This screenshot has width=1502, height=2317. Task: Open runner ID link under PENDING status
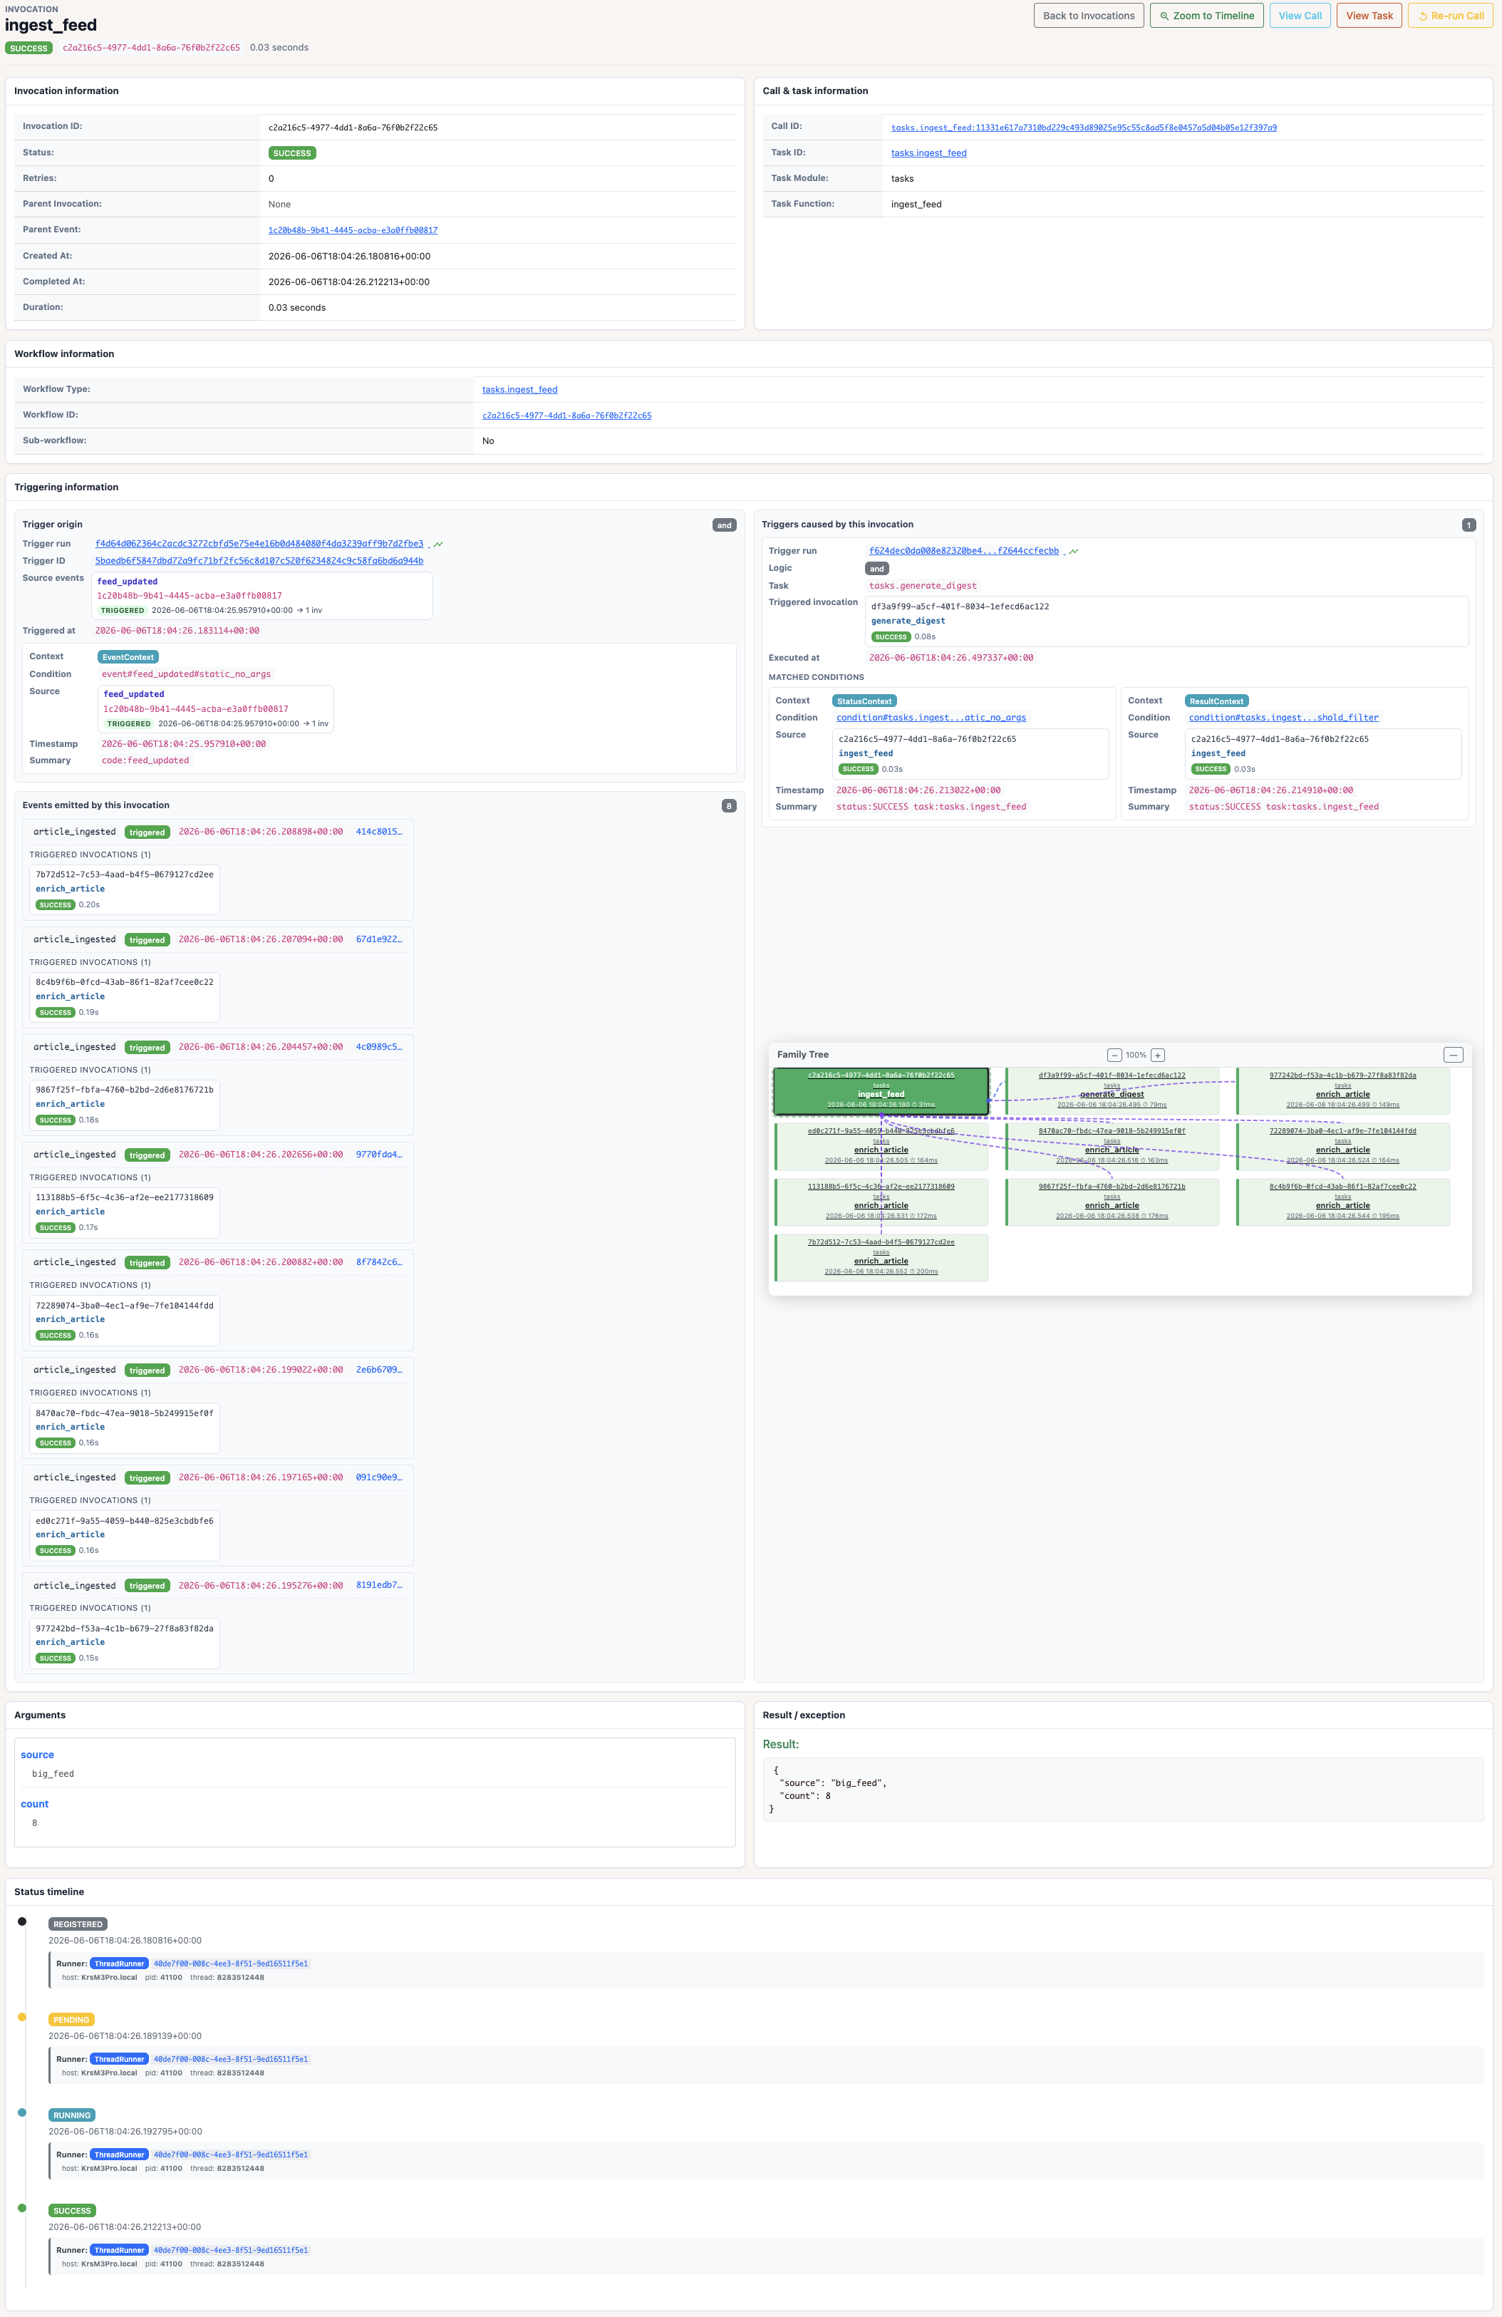[231, 2059]
